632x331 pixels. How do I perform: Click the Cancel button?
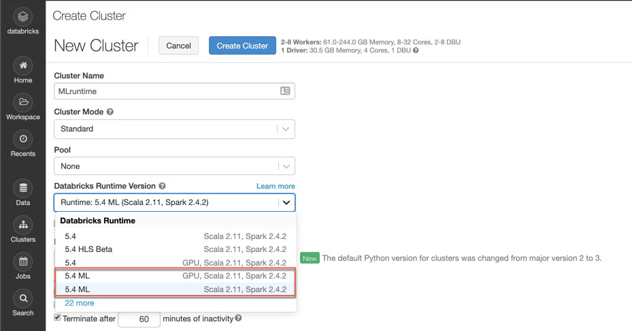178,46
